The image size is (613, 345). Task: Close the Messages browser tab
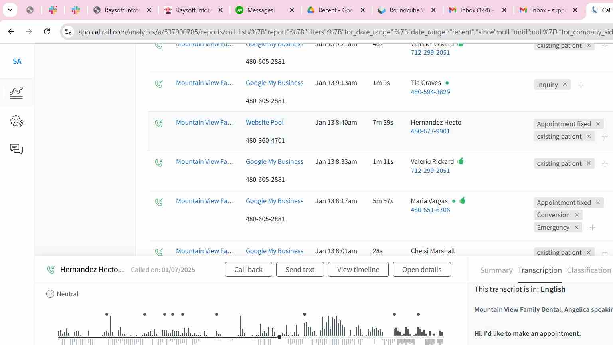coord(292,10)
